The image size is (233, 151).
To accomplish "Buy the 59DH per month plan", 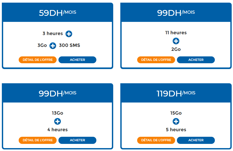I will (x=77, y=60).
